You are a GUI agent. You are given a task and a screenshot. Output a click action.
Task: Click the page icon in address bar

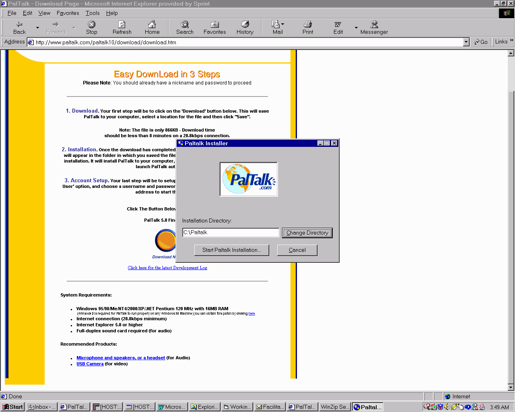[x=31, y=42]
